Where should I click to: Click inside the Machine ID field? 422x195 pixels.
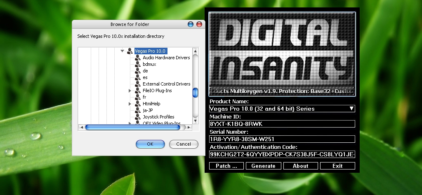[x=282, y=124]
